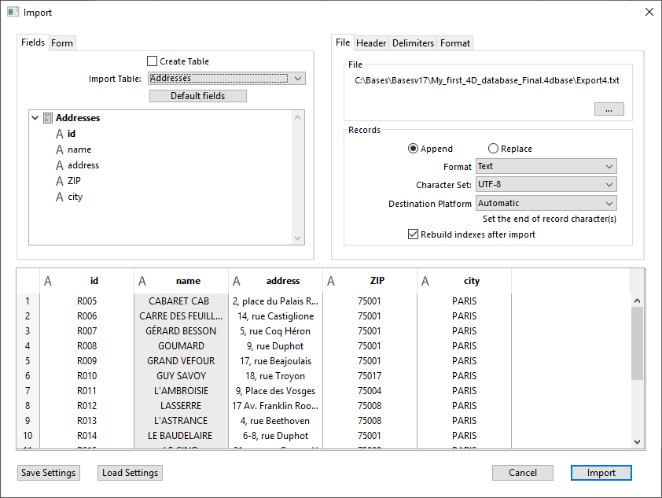This screenshot has width=662, height=498.
Task: Enable the Create Table checkbox
Action: click(153, 61)
